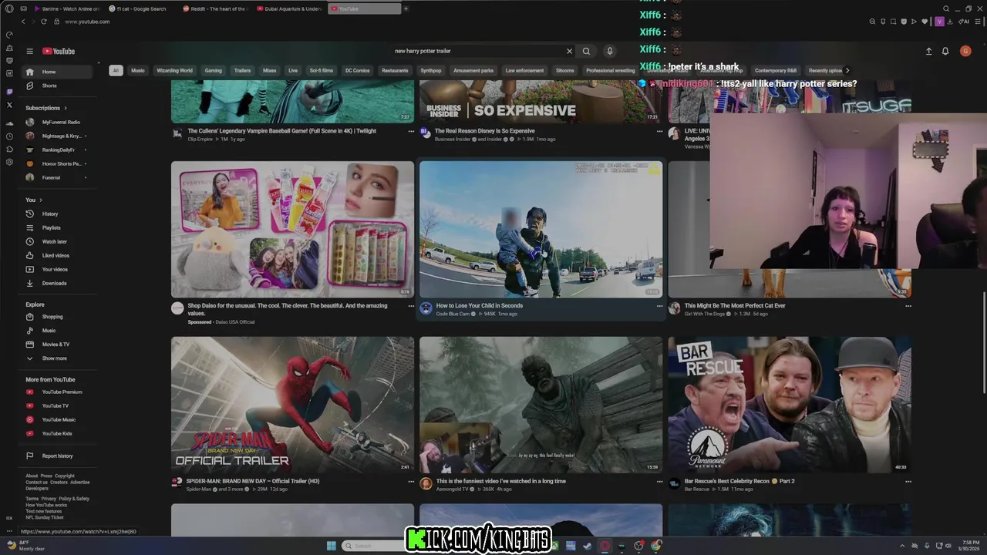Open the Downloads sidebar entry

point(57,283)
